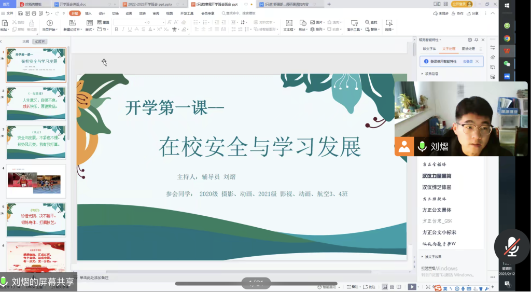Open the 形状 shapes tool
Image resolution: width=531 pixels, height=292 pixels.
coord(303,23)
